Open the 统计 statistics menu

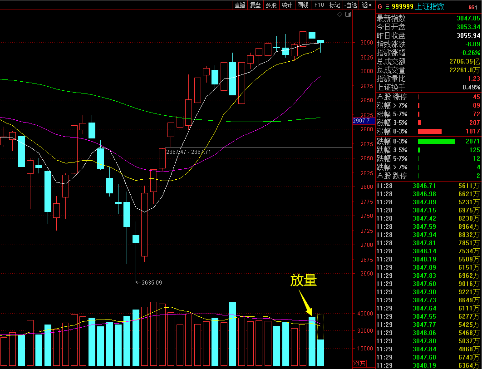pos(287,5)
